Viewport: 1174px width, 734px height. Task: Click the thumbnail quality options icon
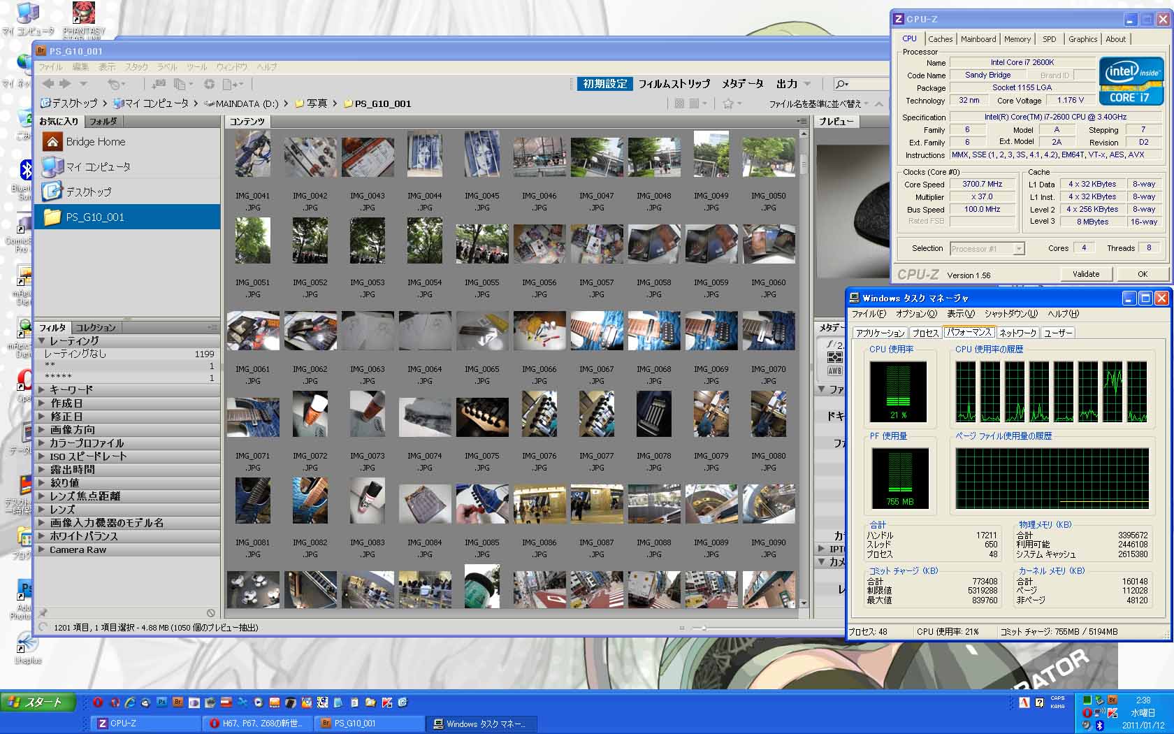(693, 103)
